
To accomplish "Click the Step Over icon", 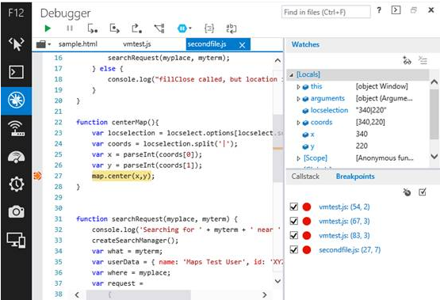I will [x=114, y=28].
